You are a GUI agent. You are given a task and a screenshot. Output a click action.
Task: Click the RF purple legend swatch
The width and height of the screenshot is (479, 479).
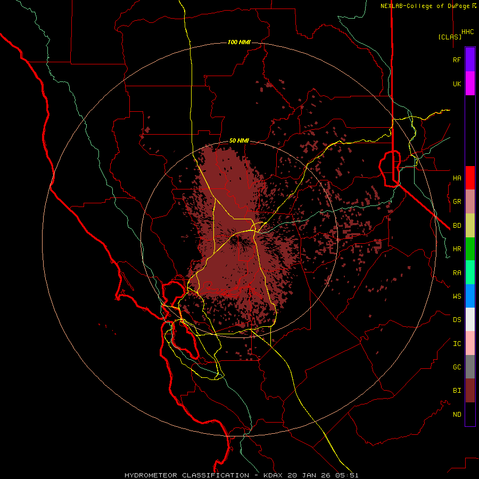(x=470, y=60)
